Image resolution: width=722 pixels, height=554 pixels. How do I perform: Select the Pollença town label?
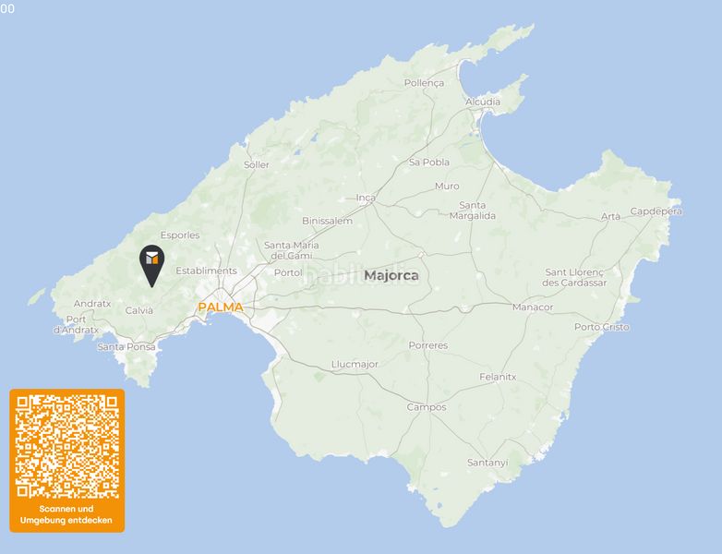coord(424,83)
